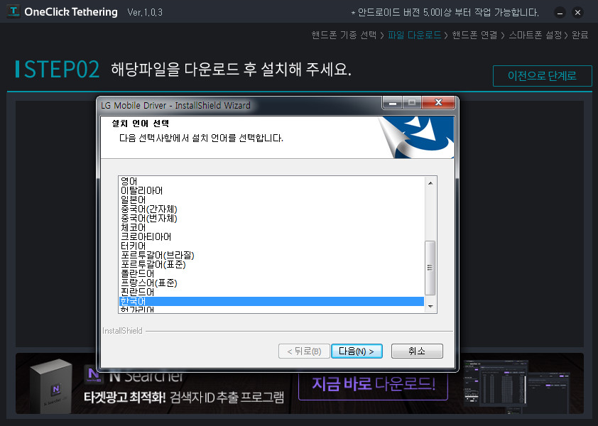The height and width of the screenshot is (426, 598).
Task: Minimize the LG Mobile Driver wizard
Action: point(393,102)
